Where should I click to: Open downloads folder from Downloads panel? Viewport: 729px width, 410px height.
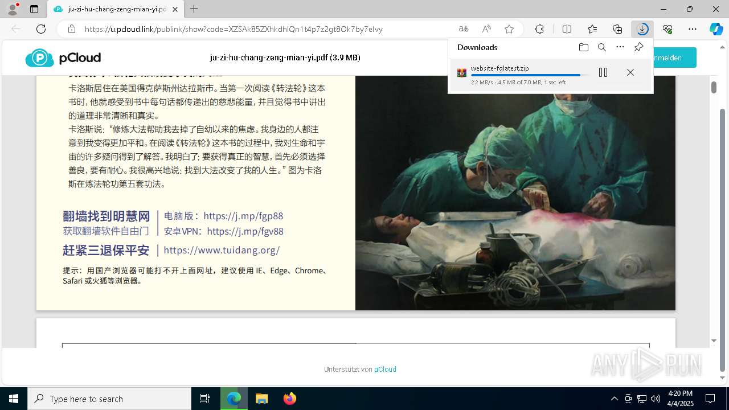pos(583,47)
